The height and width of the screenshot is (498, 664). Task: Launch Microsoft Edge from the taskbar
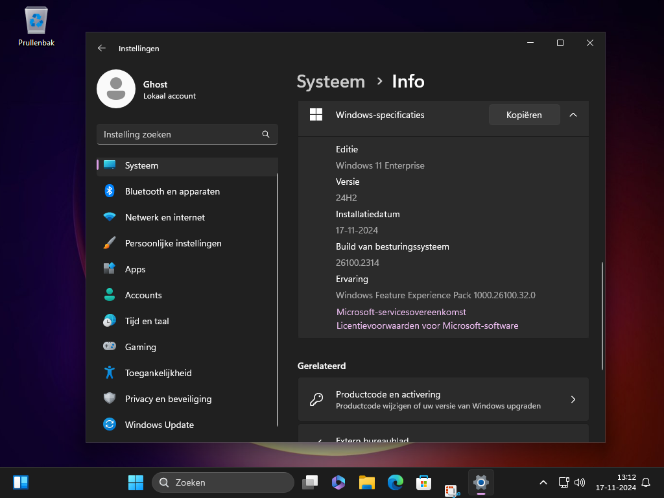[x=395, y=482]
